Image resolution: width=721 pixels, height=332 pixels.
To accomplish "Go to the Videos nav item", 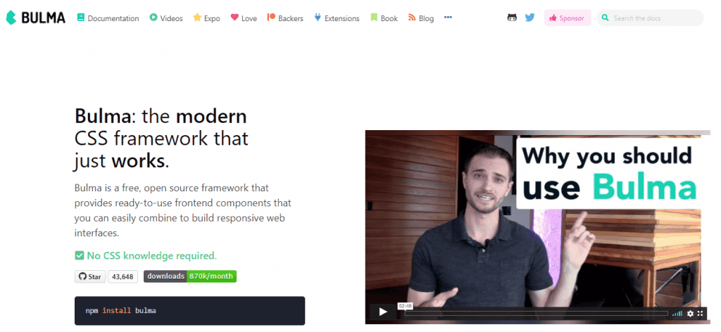I will coord(166,18).
